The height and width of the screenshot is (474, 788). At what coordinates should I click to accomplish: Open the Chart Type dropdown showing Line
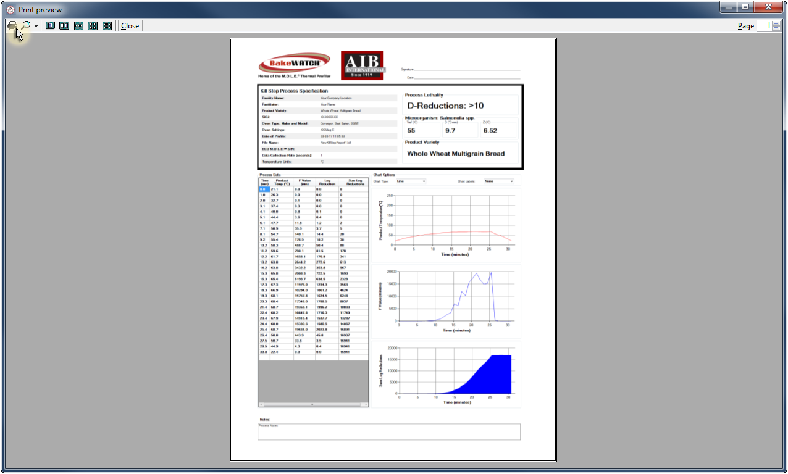[x=411, y=181]
